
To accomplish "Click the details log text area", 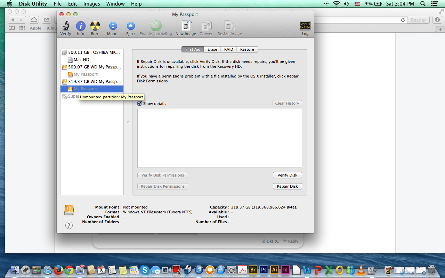I will (220, 138).
